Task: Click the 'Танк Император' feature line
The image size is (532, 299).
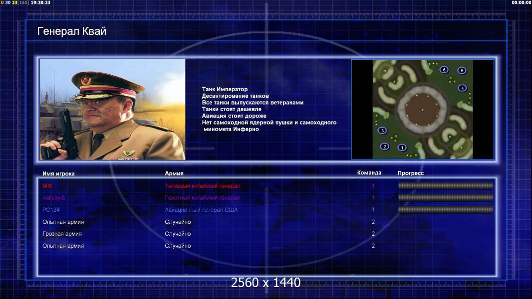Action: [225, 89]
